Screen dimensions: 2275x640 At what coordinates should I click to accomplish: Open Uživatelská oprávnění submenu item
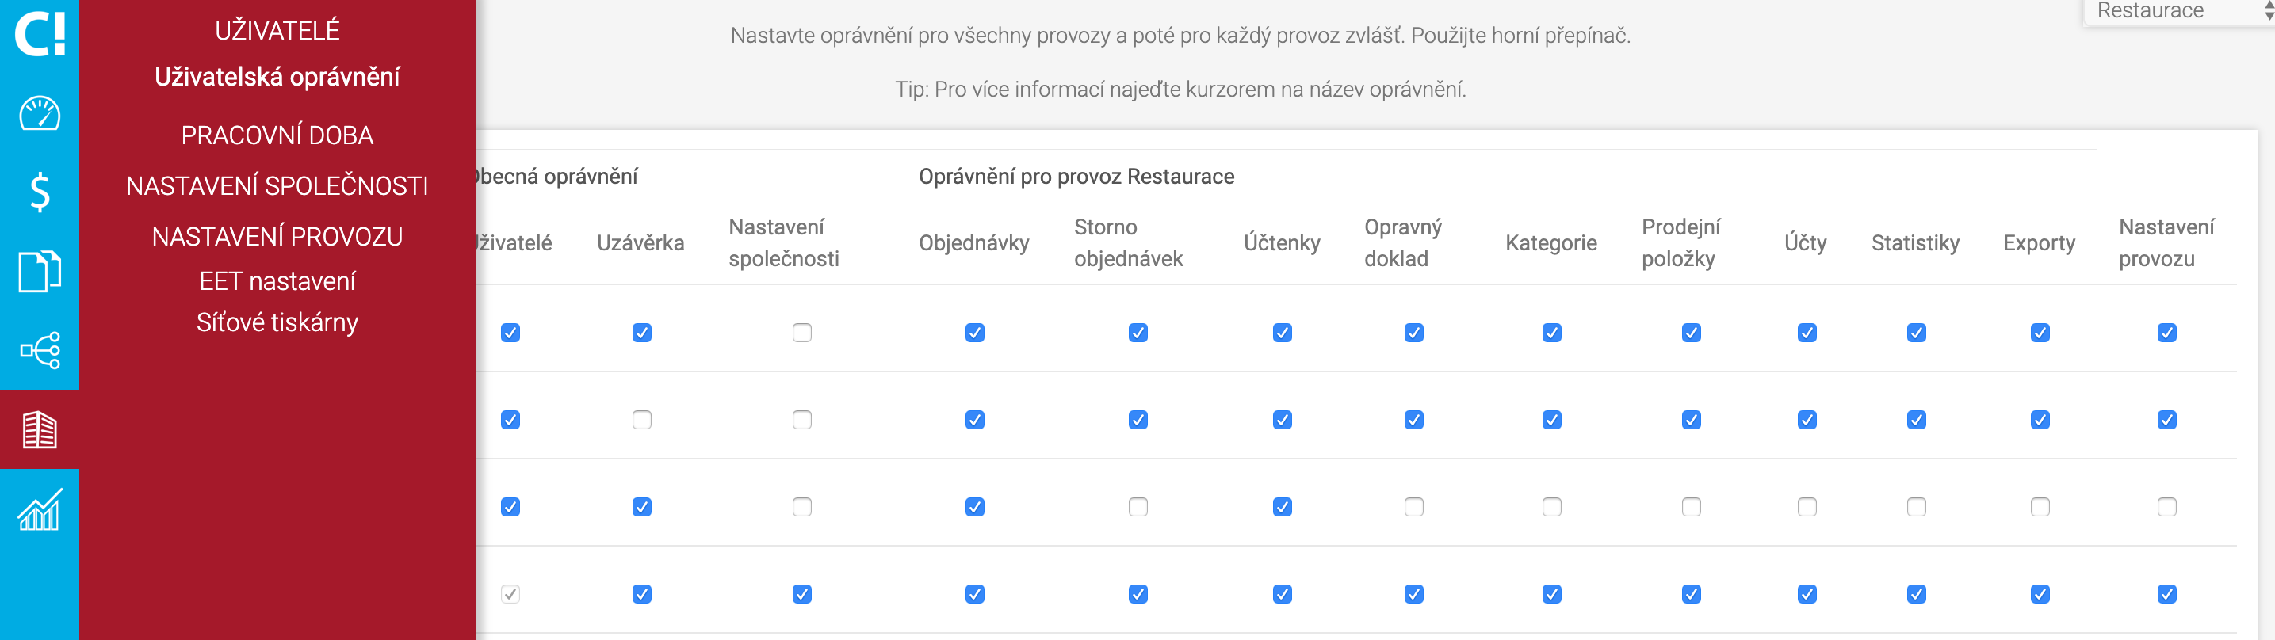pyautogui.click(x=277, y=78)
